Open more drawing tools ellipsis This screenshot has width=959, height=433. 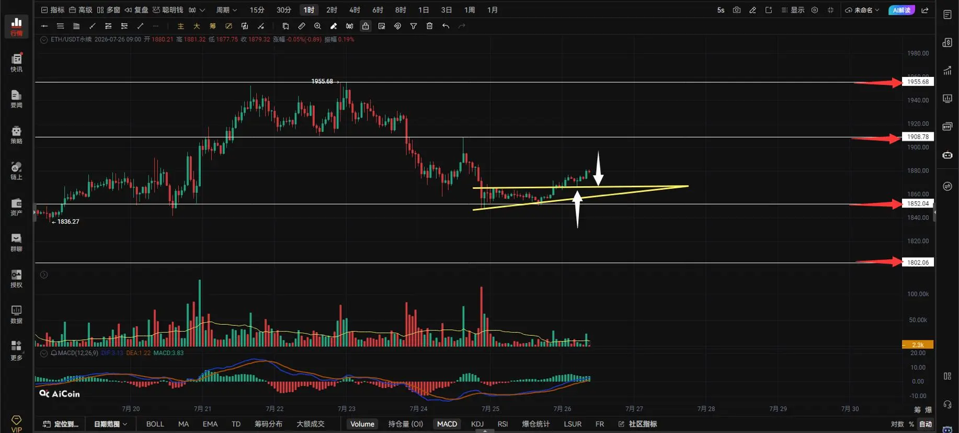coord(156,26)
